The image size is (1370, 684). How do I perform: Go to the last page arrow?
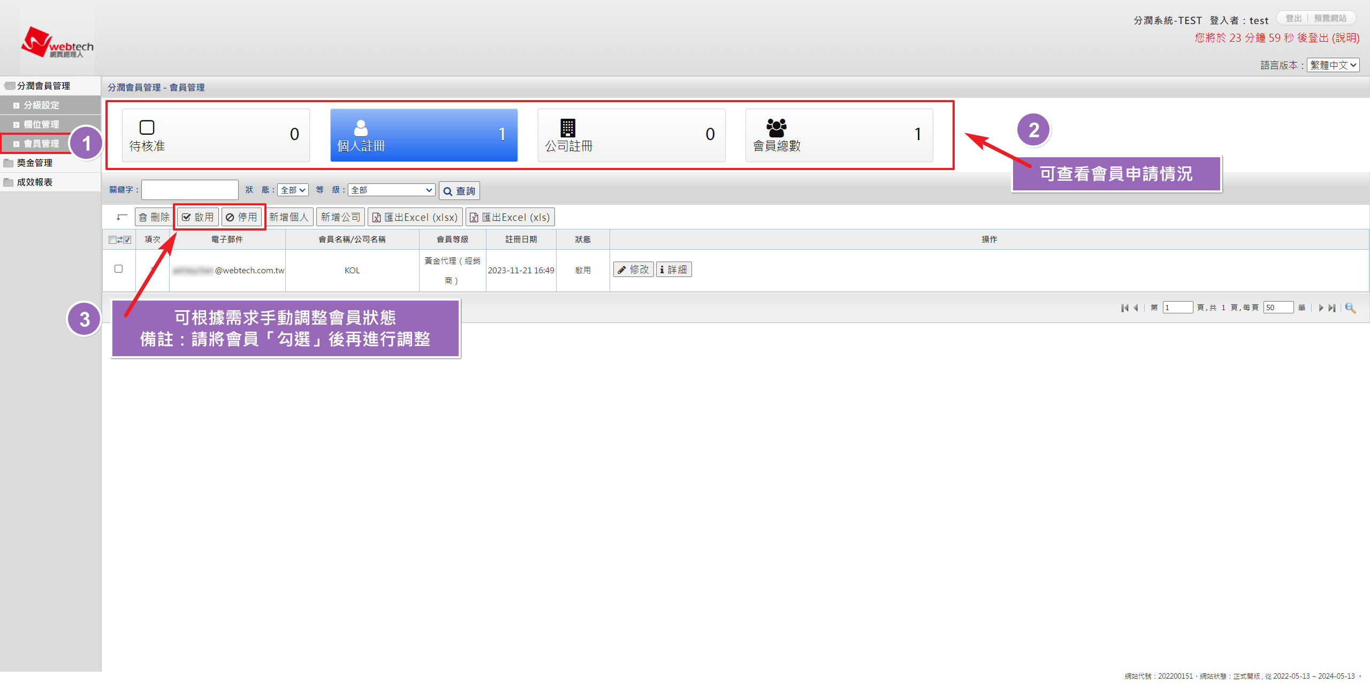pyautogui.click(x=1332, y=308)
